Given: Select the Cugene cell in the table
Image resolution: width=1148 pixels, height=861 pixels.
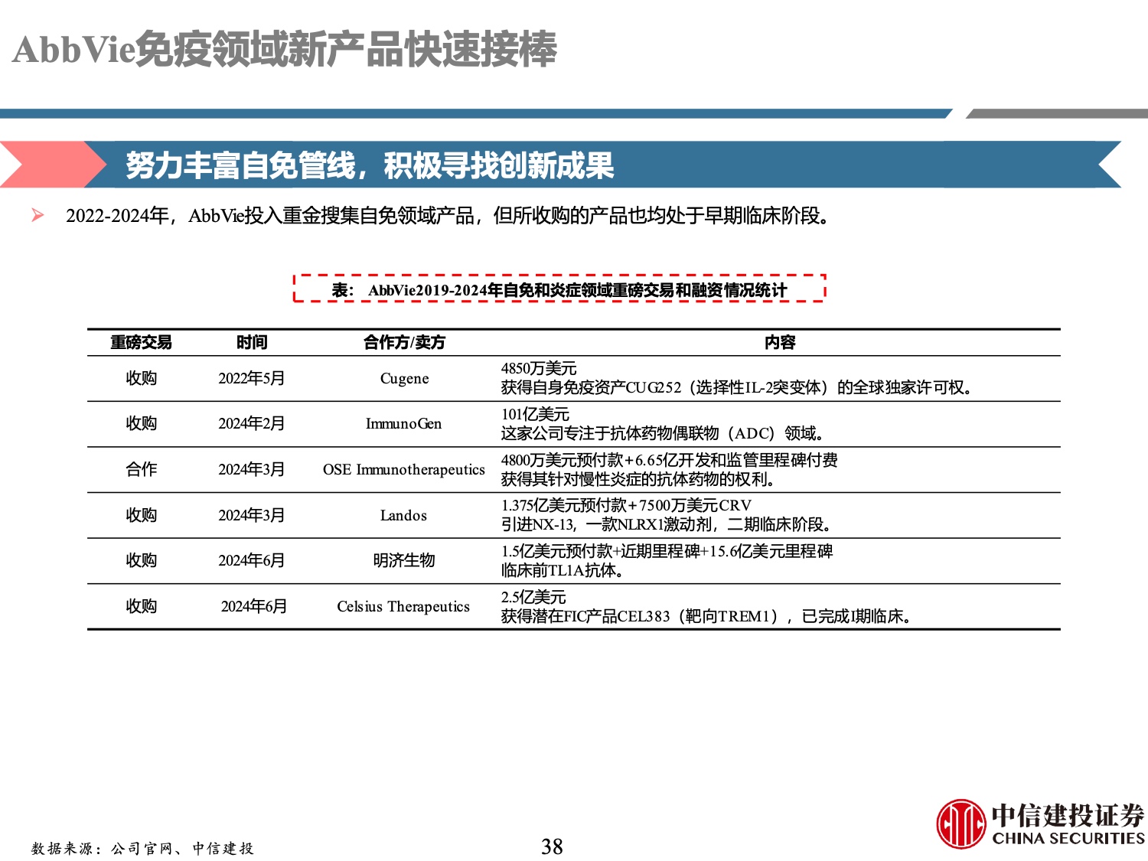Looking at the screenshot, I should point(404,378).
